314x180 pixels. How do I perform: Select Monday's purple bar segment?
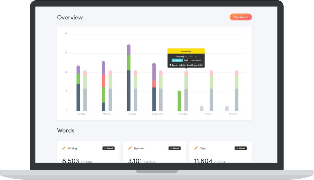(103, 68)
